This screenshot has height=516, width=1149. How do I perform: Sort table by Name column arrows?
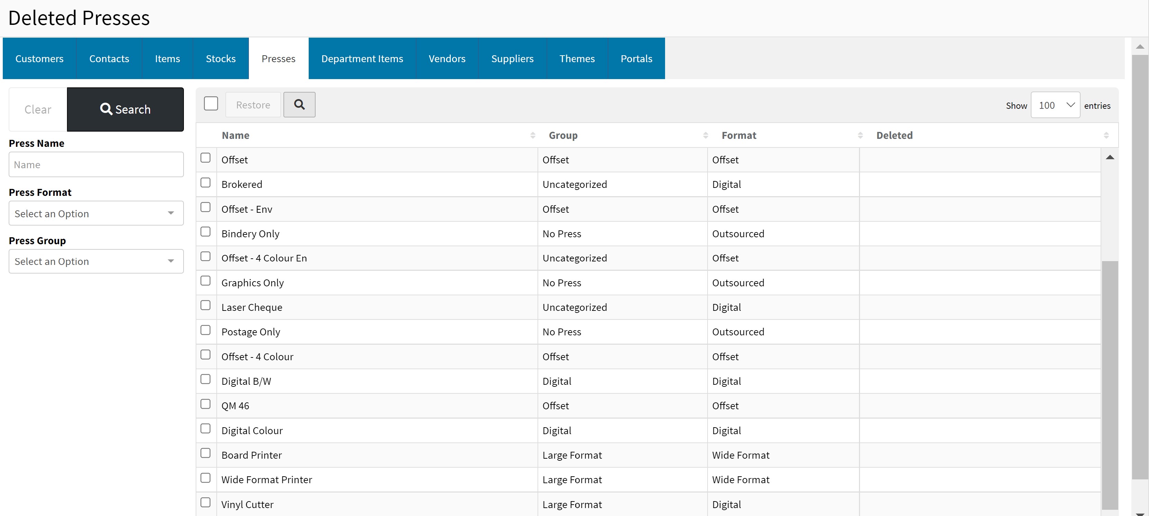[x=533, y=135]
